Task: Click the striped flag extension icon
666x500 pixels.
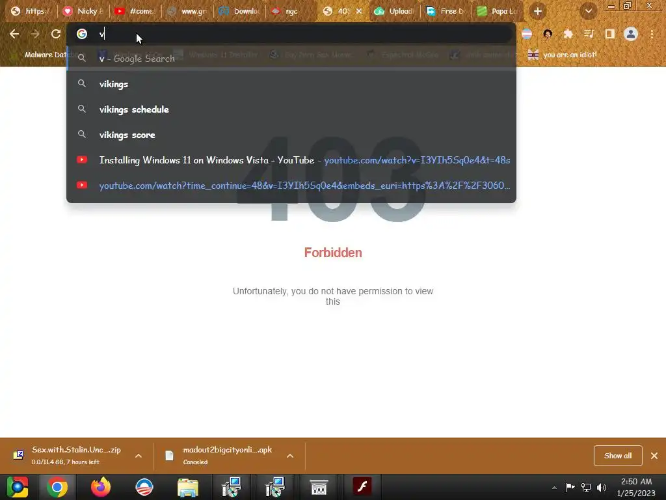Action: (527, 34)
